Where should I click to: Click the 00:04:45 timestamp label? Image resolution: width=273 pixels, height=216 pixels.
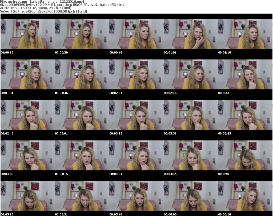click(170, 174)
